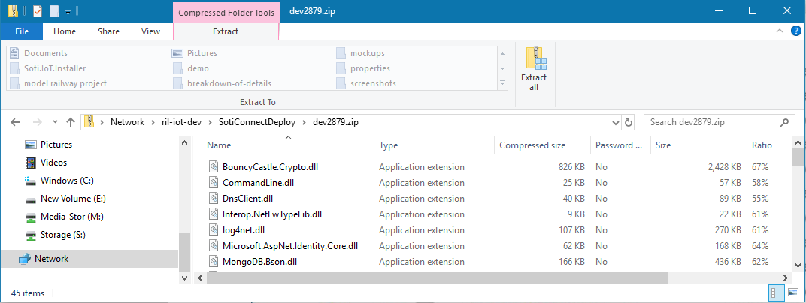Choose demo as extract destination
The height and width of the screenshot is (303, 806).
(198, 68)
